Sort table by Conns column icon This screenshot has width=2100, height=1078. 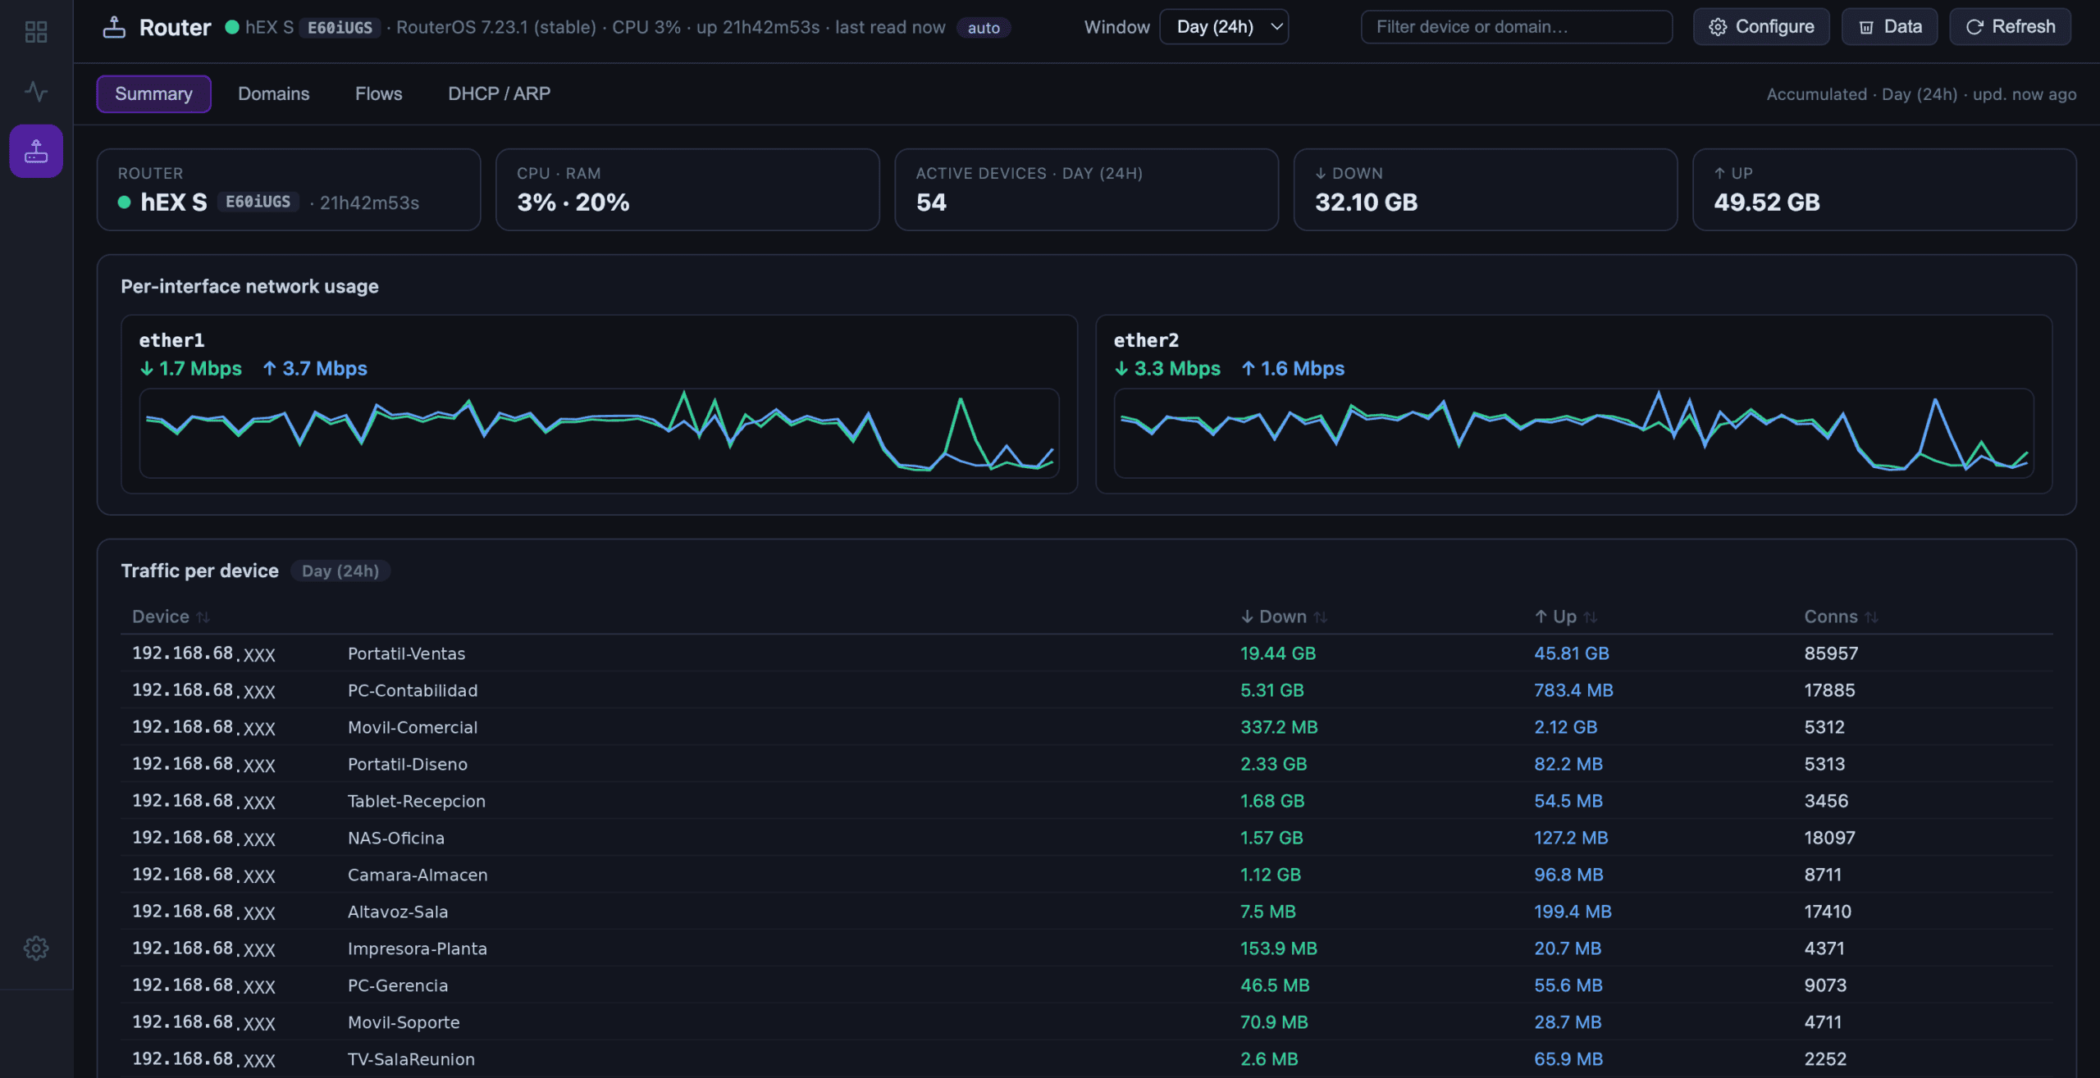[x=1871, y=617]
